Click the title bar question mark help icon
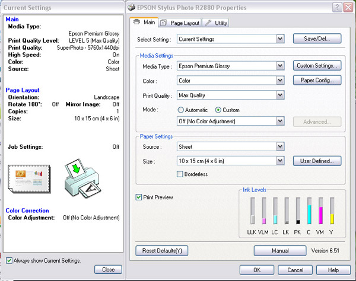This screenshot has width=356, height=281. (337, 8)
